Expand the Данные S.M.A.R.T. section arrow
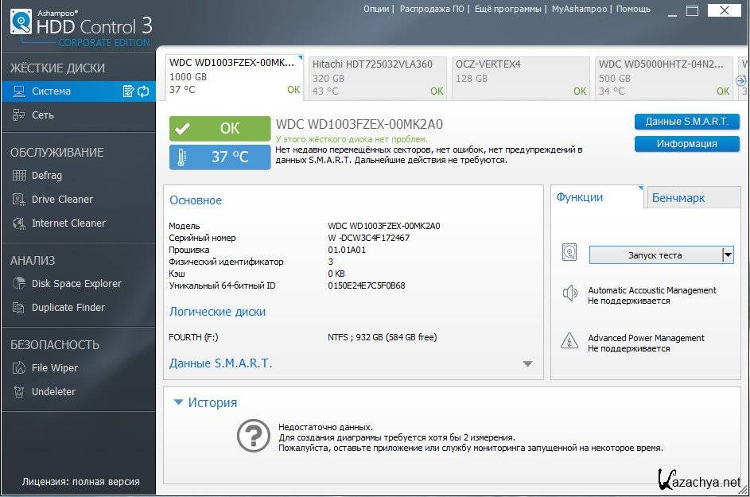The width and height of the screenshot is (750, 497). point(527,364)
